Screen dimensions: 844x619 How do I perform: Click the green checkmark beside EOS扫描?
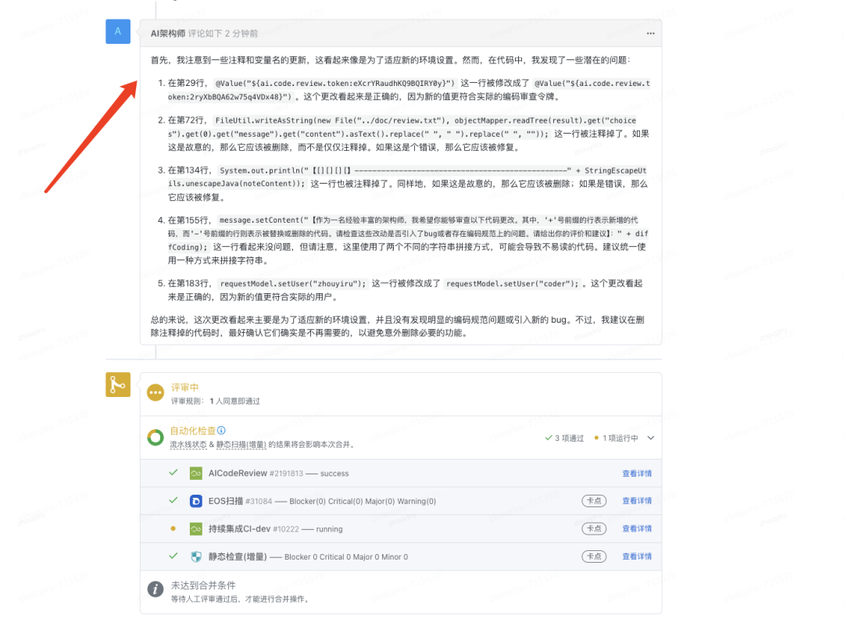click(x=173, y=501)
